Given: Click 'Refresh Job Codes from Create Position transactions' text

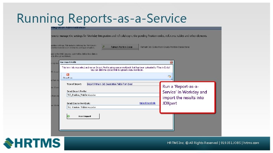Looking at the screenshot, I should click(165, 47).
